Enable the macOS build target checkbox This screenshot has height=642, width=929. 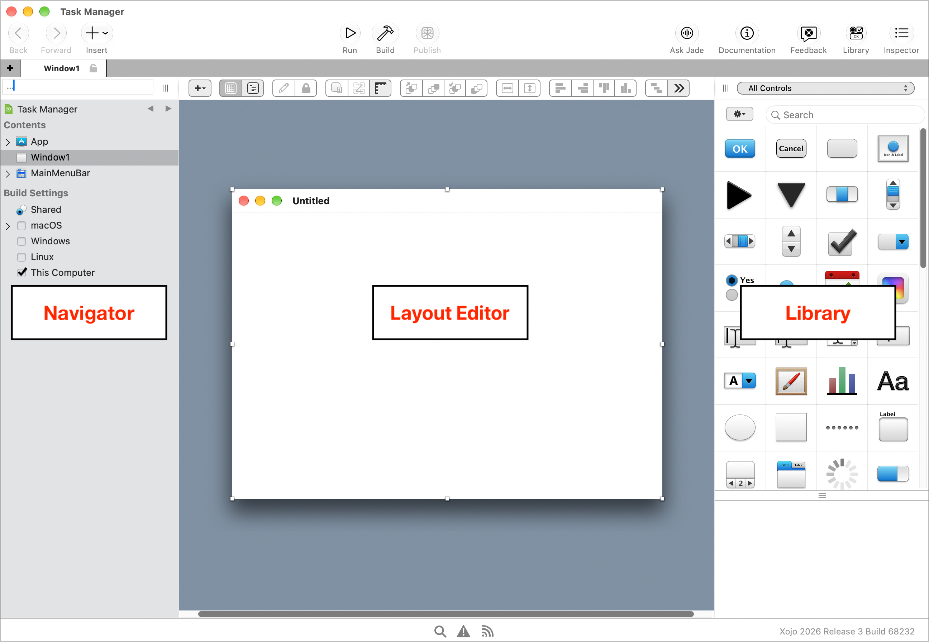tap(21, 226)
